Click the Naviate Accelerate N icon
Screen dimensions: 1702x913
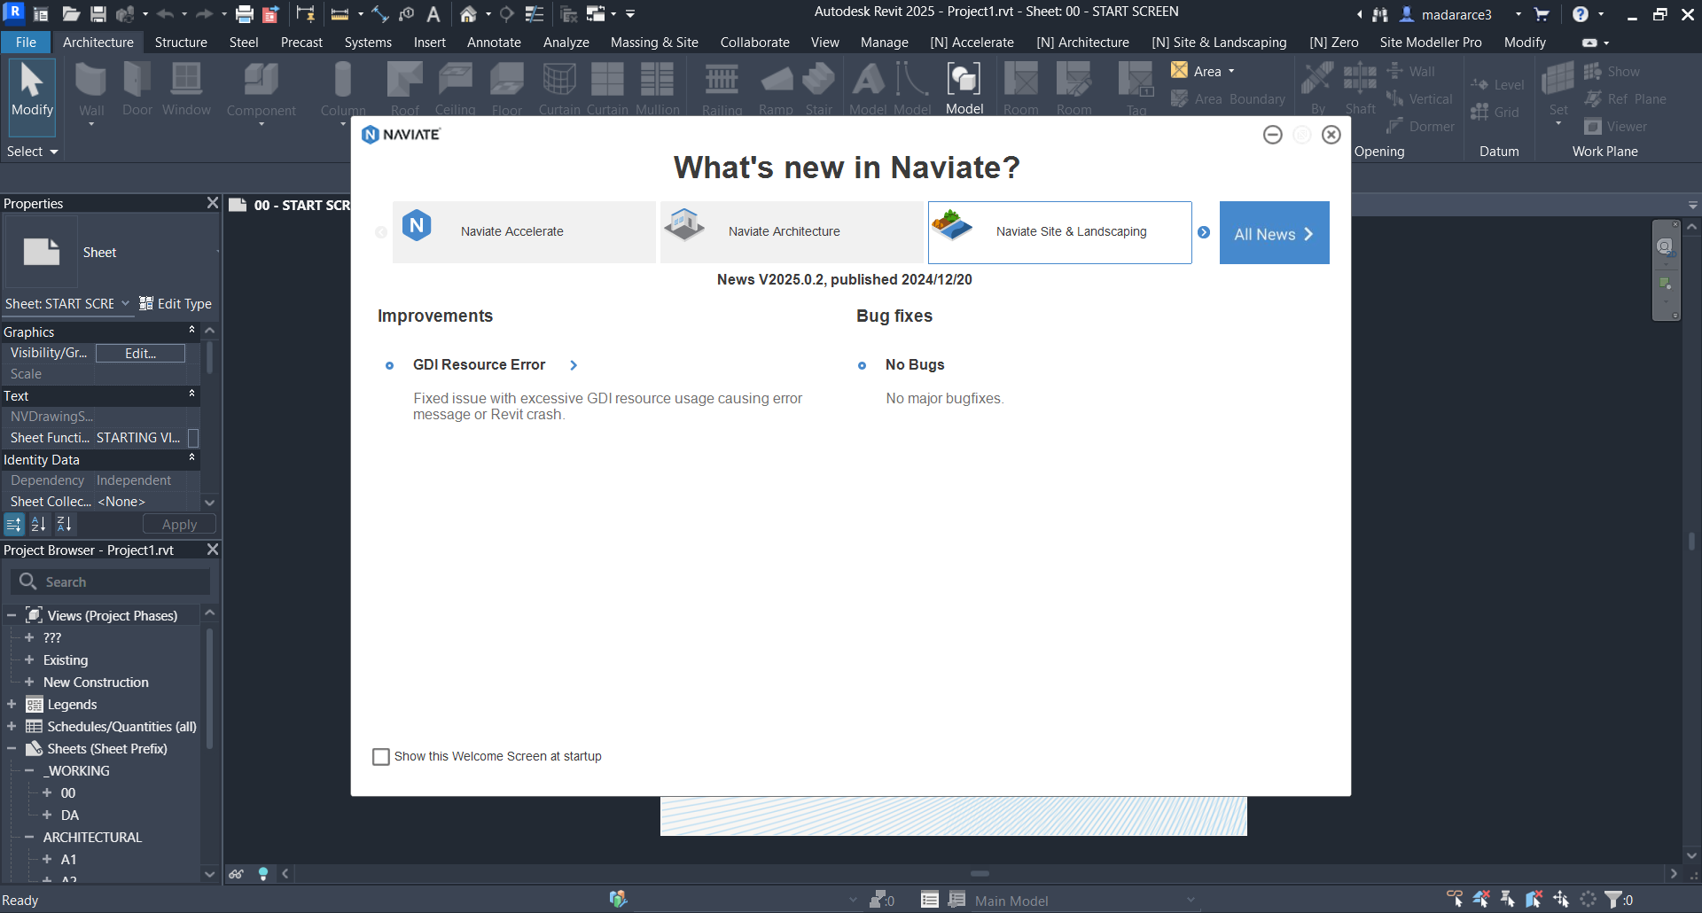(417, 226)
